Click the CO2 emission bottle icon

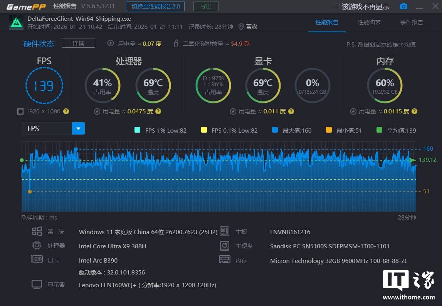coord(176,43)
